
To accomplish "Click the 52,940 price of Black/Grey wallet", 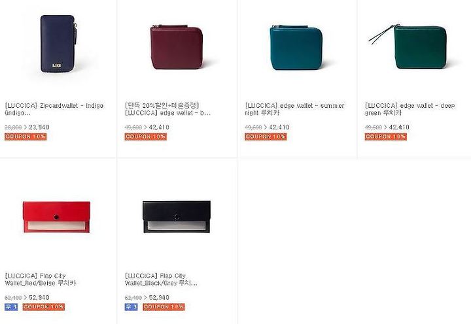I will point(159,297).
